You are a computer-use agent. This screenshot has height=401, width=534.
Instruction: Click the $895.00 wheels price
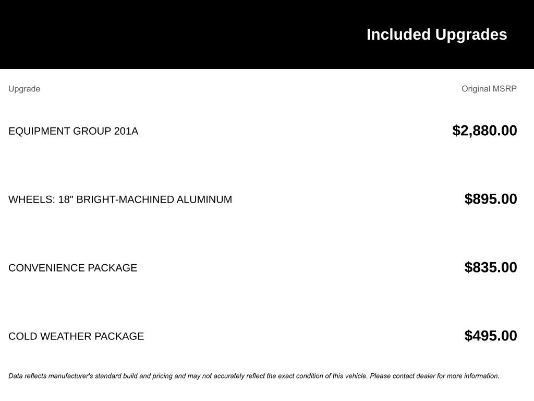click(491, 199)
